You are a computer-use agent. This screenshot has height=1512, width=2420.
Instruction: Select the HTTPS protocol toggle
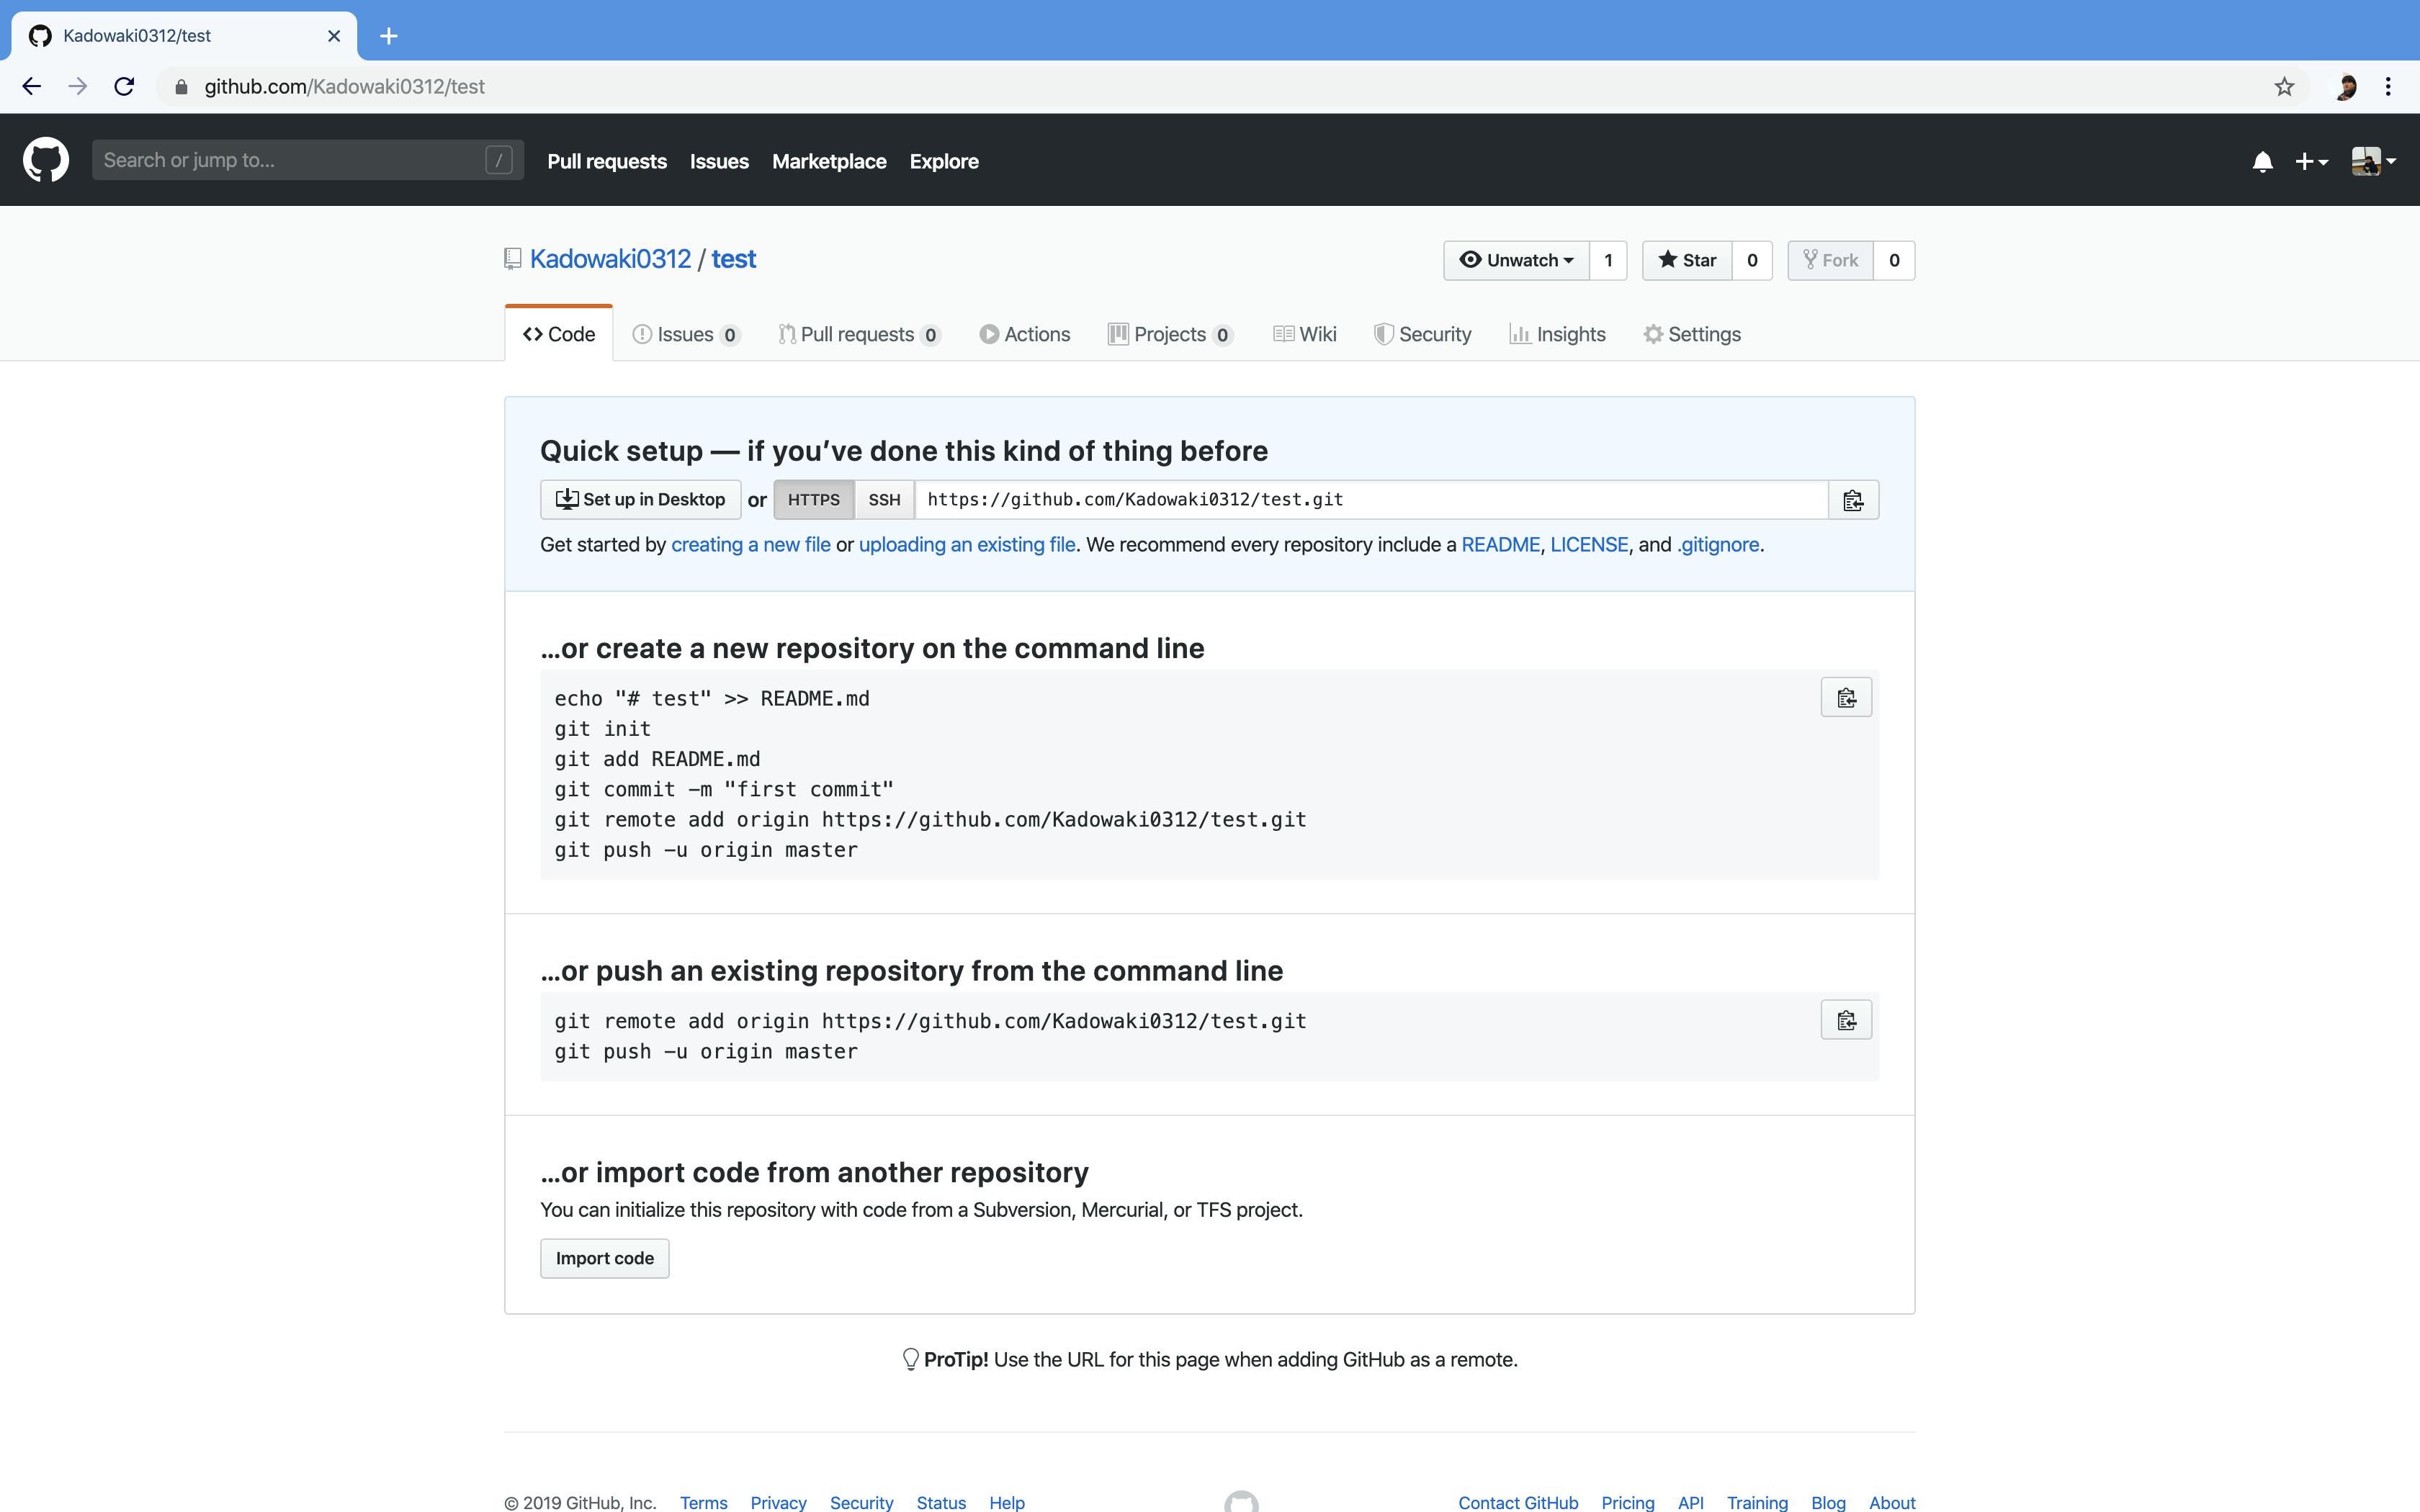[814, 500]
